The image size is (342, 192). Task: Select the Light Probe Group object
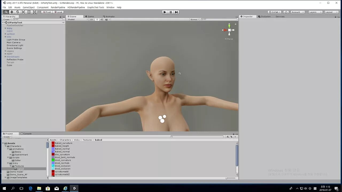click(16, 39)
